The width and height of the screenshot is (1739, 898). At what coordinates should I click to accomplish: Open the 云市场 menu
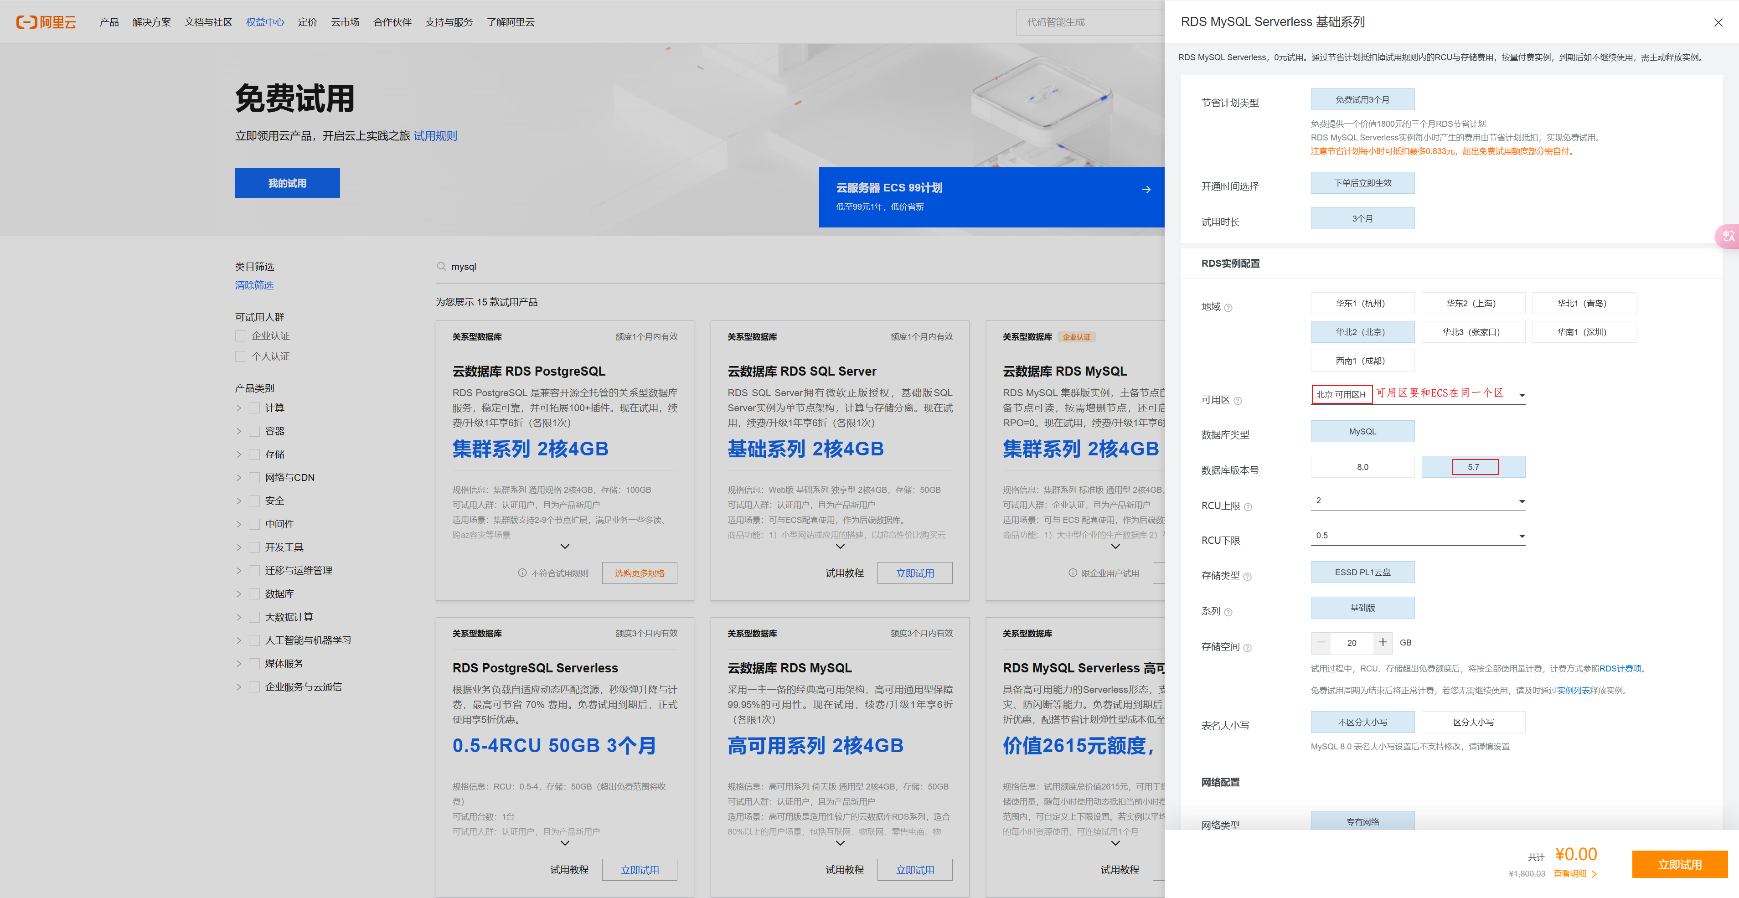click(345, 22)
